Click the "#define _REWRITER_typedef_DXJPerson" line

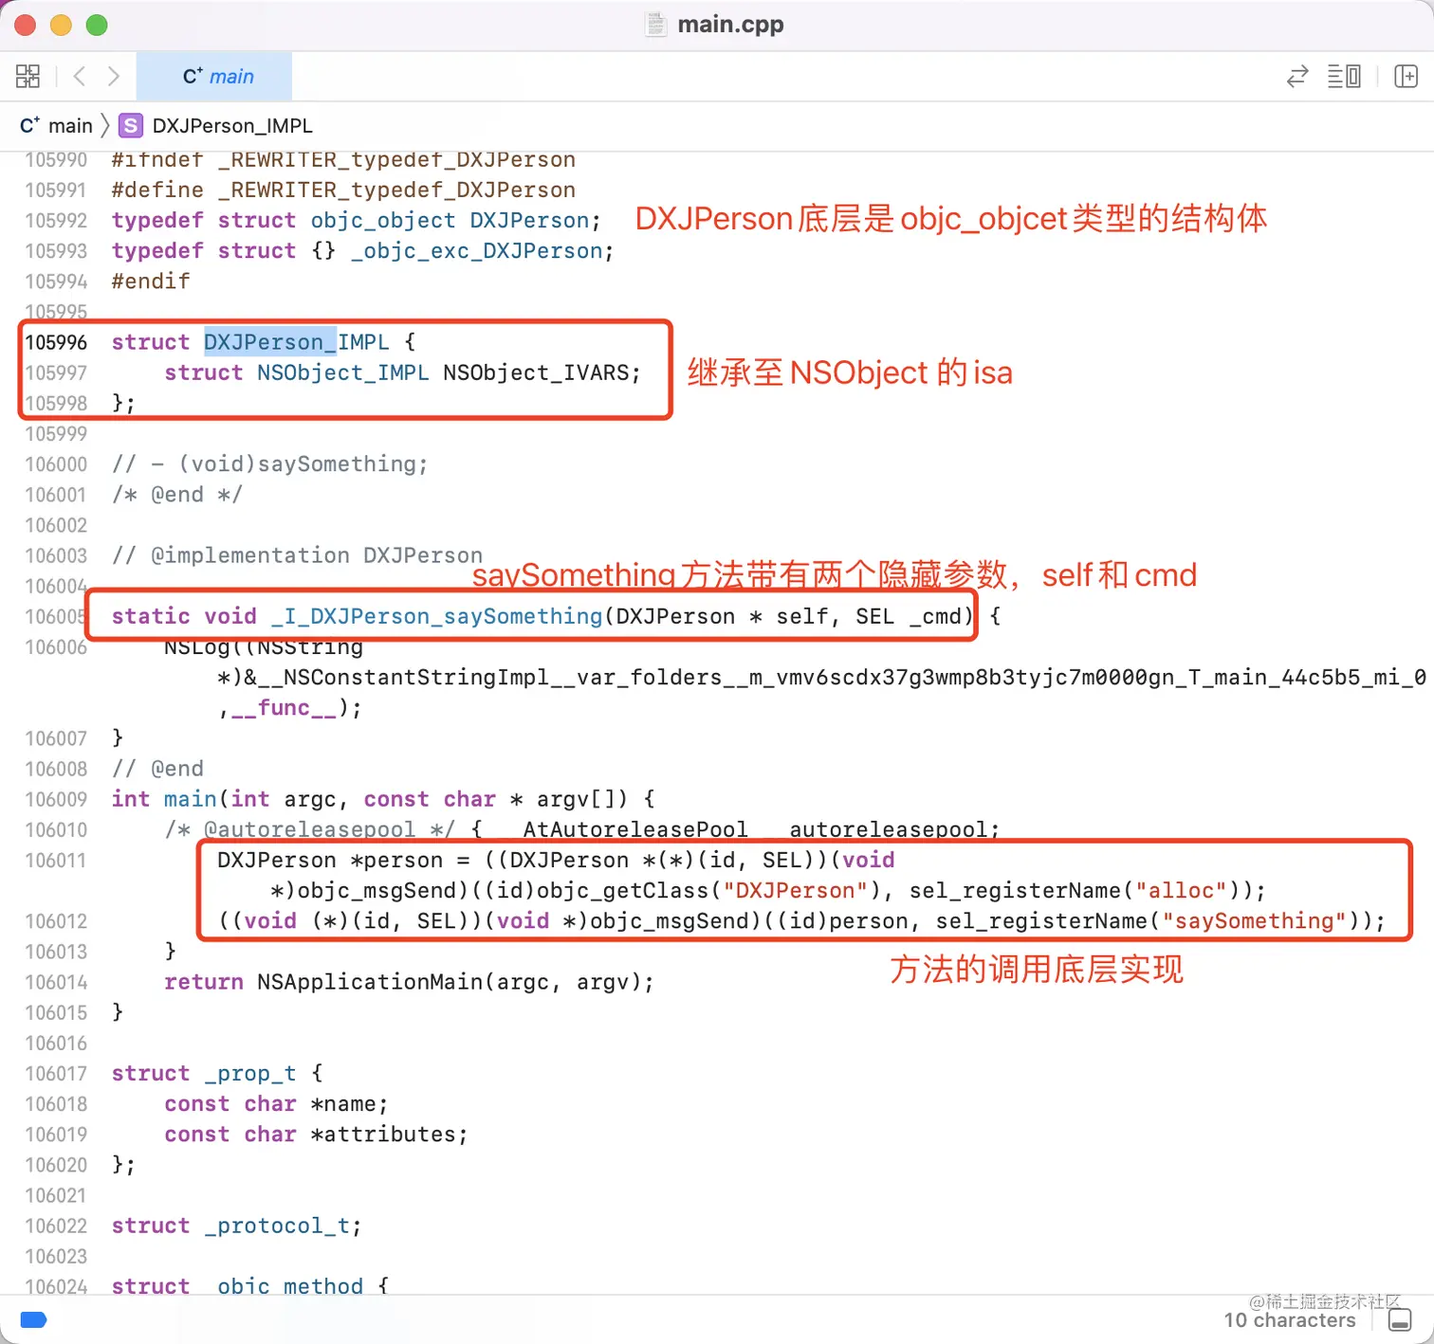pyautogui.click(x=343, y=190)
